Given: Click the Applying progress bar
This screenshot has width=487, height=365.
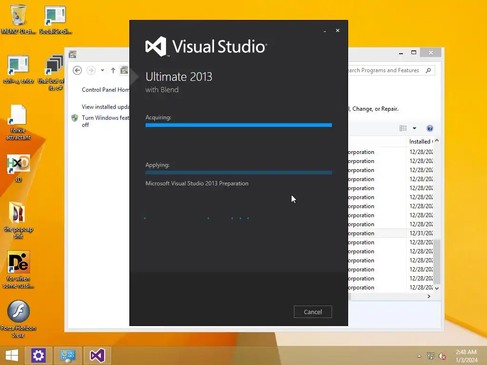Looking at the screenshot, I should [x=239, y=173].
